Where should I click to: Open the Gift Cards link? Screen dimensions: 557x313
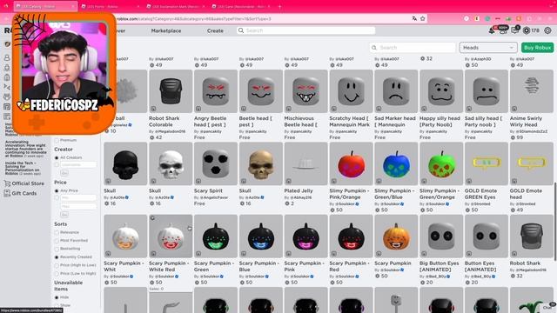(x=24, y=193)
